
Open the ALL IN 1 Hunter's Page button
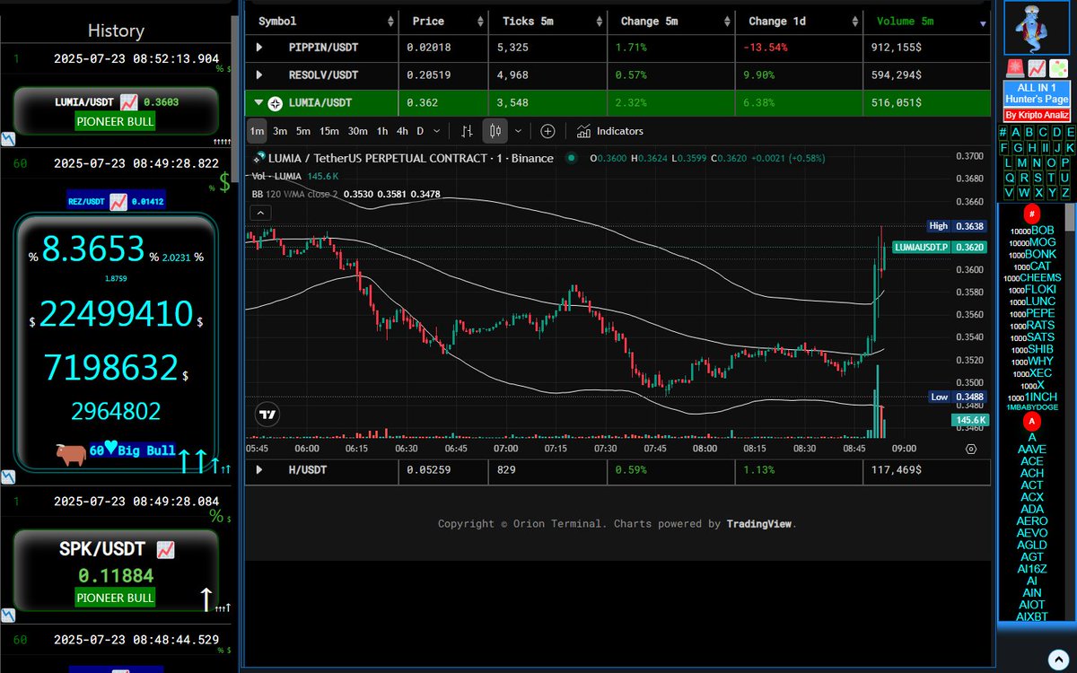coord(1037,92)
